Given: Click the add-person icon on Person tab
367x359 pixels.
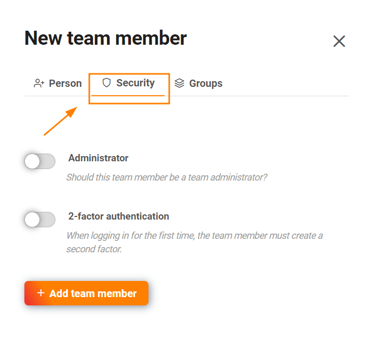Looking at the screenshot, I should pos(39,83).
